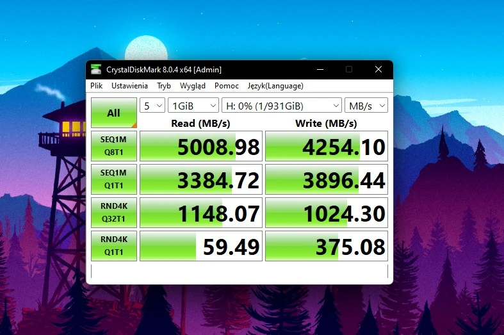Open the Wygląd menu

coord(193,86)
